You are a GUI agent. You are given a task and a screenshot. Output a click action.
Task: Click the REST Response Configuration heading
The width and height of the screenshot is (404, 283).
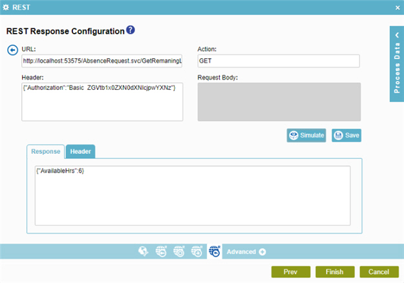click(65, 31)
